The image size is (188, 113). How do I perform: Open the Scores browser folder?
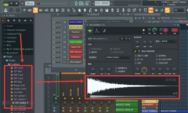pyautogui.click(x=10, y=26)
